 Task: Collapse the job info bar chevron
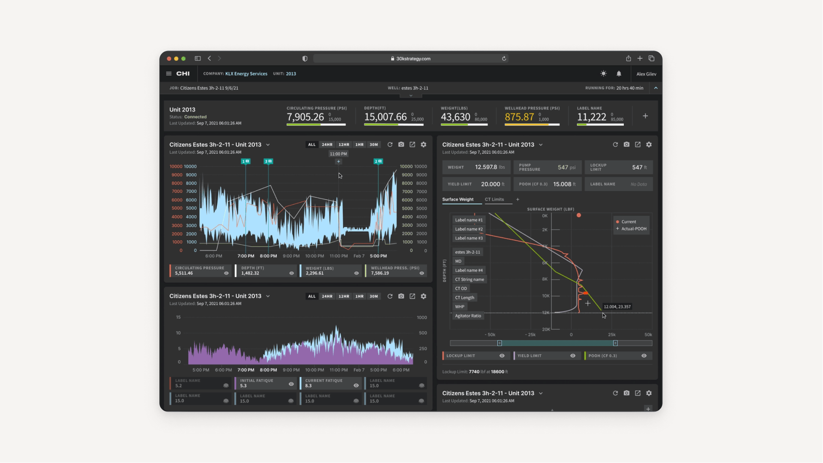pyautogui.click(x=655, y=88)
